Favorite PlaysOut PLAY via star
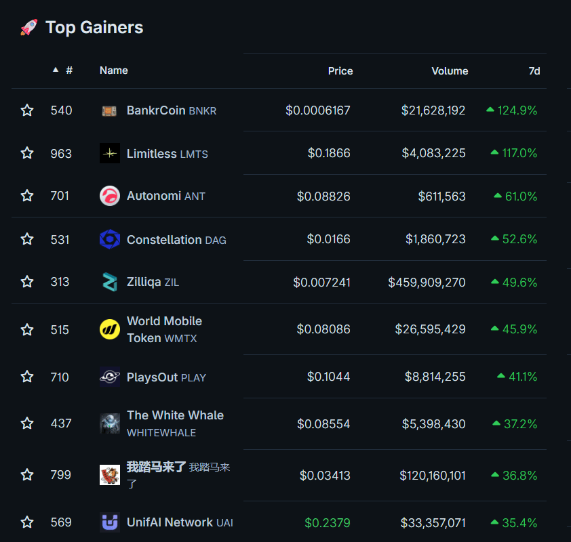 coord(27,377)
